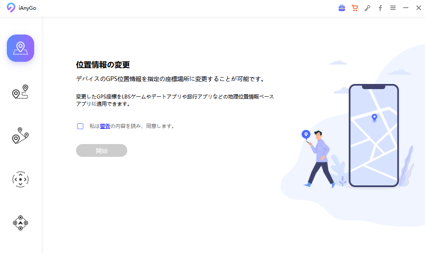Viewport: 425px width, 254px height.
Task: Click the walking man illustration
Action: 318,159
